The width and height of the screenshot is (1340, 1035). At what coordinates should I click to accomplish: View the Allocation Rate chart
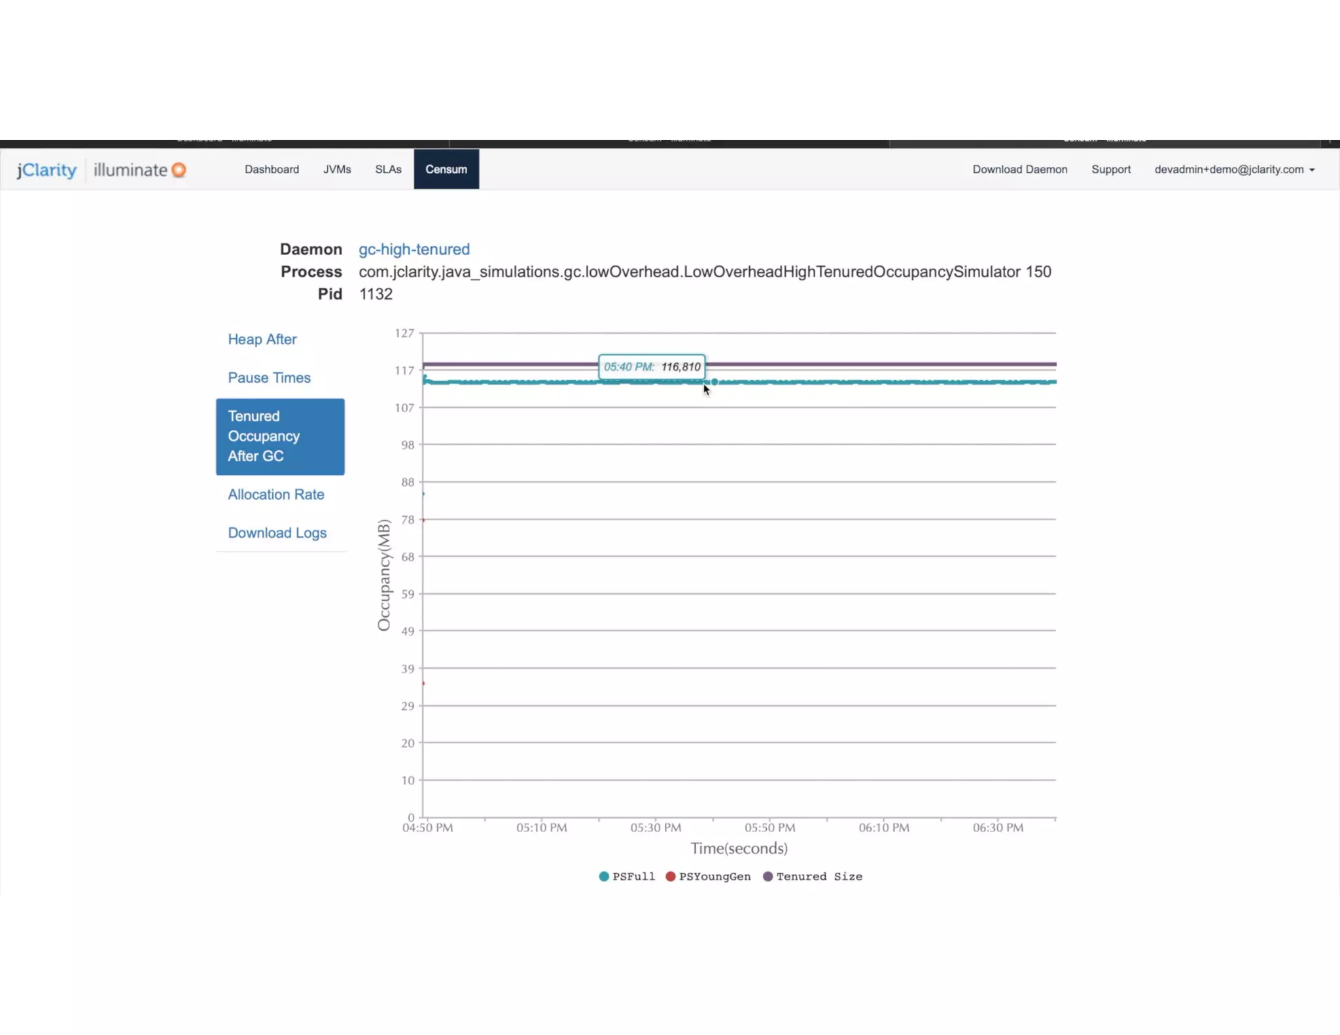(275, 495)
